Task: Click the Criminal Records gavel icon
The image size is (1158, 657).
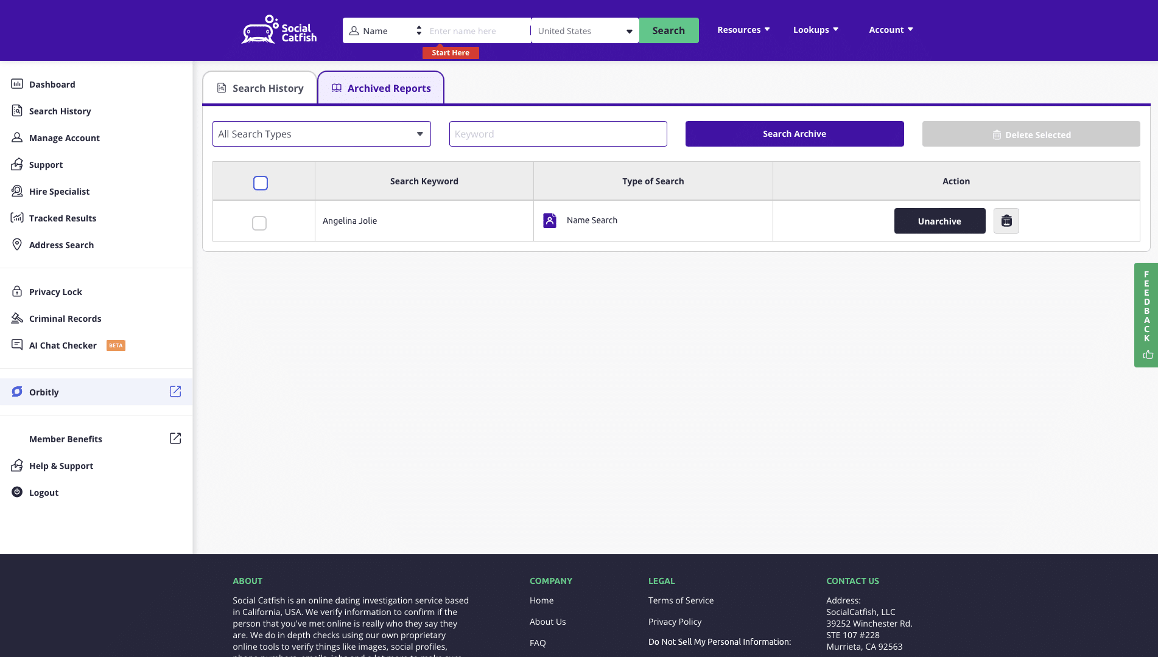Action: pos(17,318)
